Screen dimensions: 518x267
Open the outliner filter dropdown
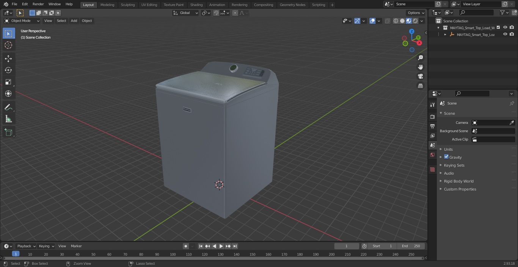coord(504,12)
